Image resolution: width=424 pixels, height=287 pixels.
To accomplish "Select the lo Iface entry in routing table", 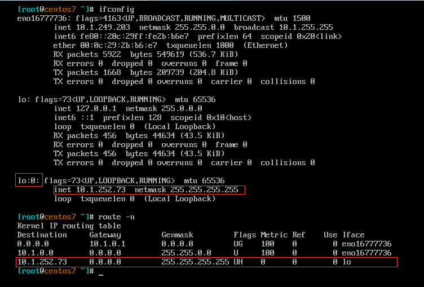I will tap(346, 262).
